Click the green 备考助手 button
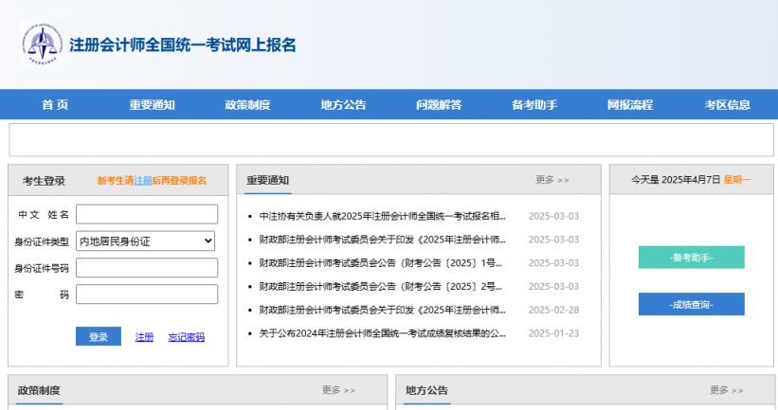 (691, 258)
